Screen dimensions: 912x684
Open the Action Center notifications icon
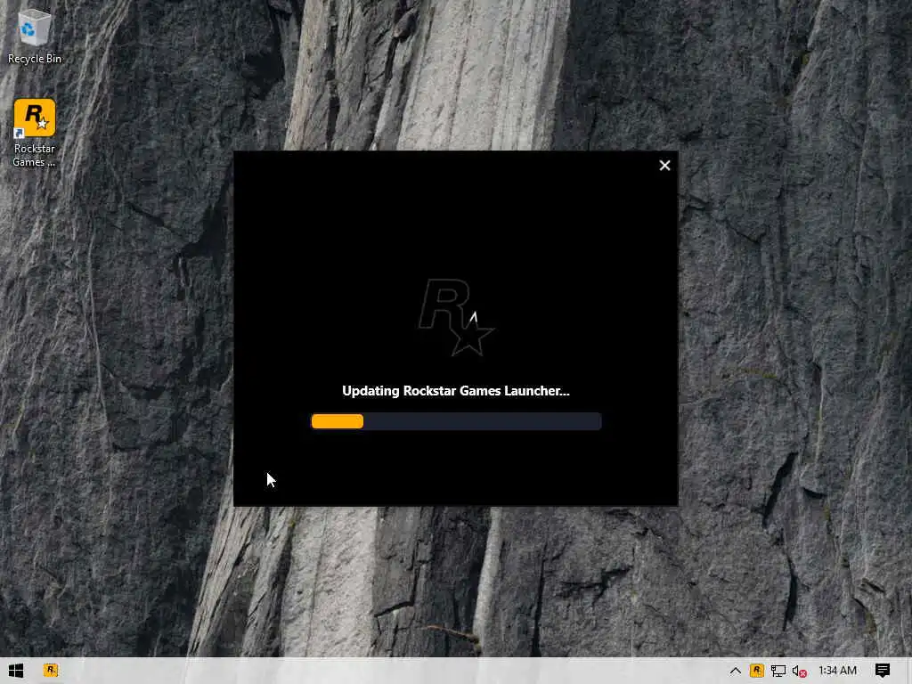point(883,671)
